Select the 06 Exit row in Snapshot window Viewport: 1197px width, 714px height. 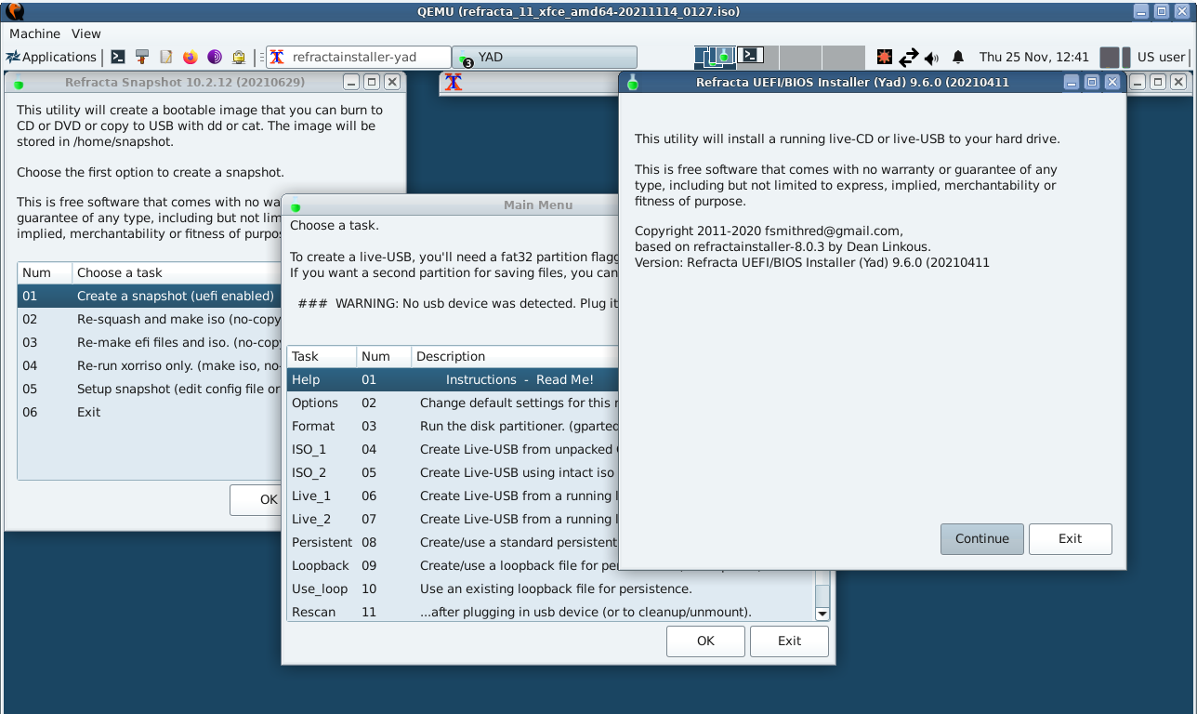click(150, 412)
